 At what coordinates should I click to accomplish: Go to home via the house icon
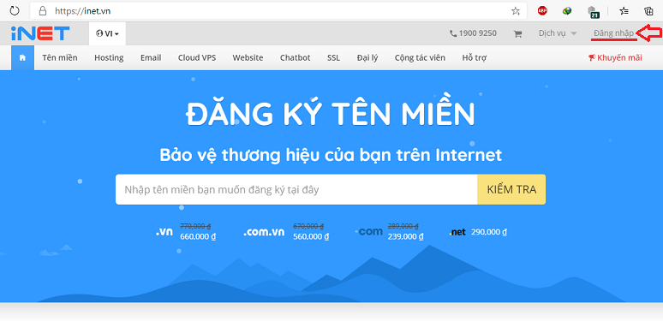tap(22, 58)
